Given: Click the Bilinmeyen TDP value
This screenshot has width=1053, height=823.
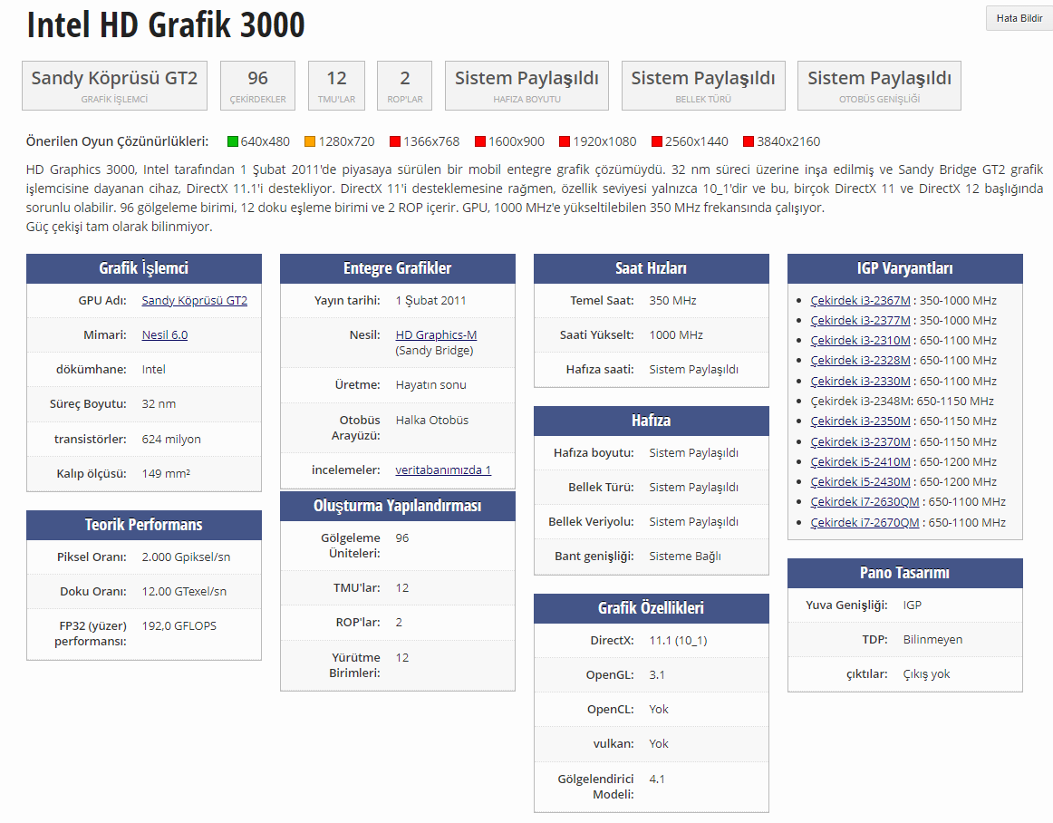Looking at the screenshot, I should click(x=932, y=640).
